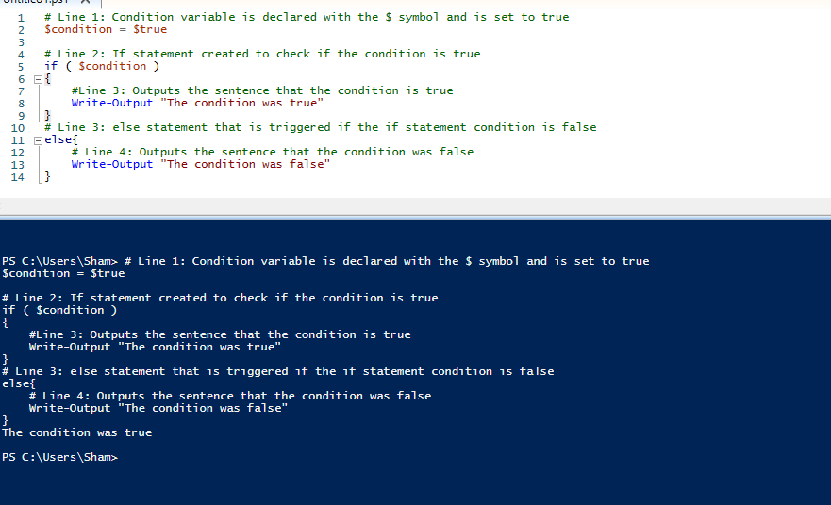831x505 pixels.
Task: Collapse the else block at line 11
Action: (x=38, y=140)
